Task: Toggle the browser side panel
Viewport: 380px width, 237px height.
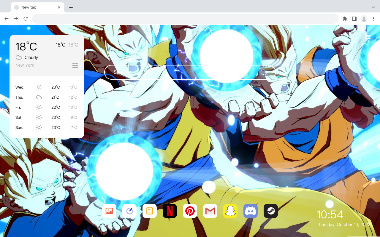Action: tap(354, 19)
